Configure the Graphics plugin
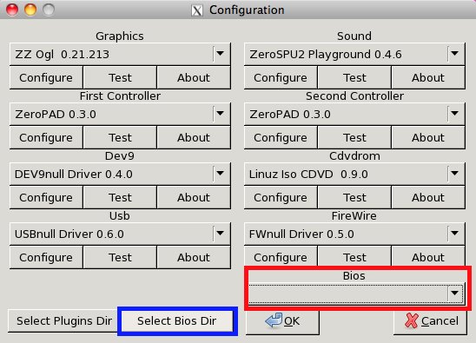476x343 pixels. coord(46,77)
